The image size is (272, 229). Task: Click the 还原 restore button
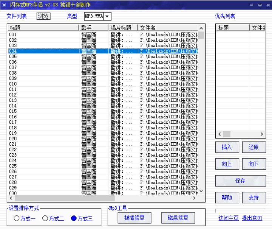(254, 147)
